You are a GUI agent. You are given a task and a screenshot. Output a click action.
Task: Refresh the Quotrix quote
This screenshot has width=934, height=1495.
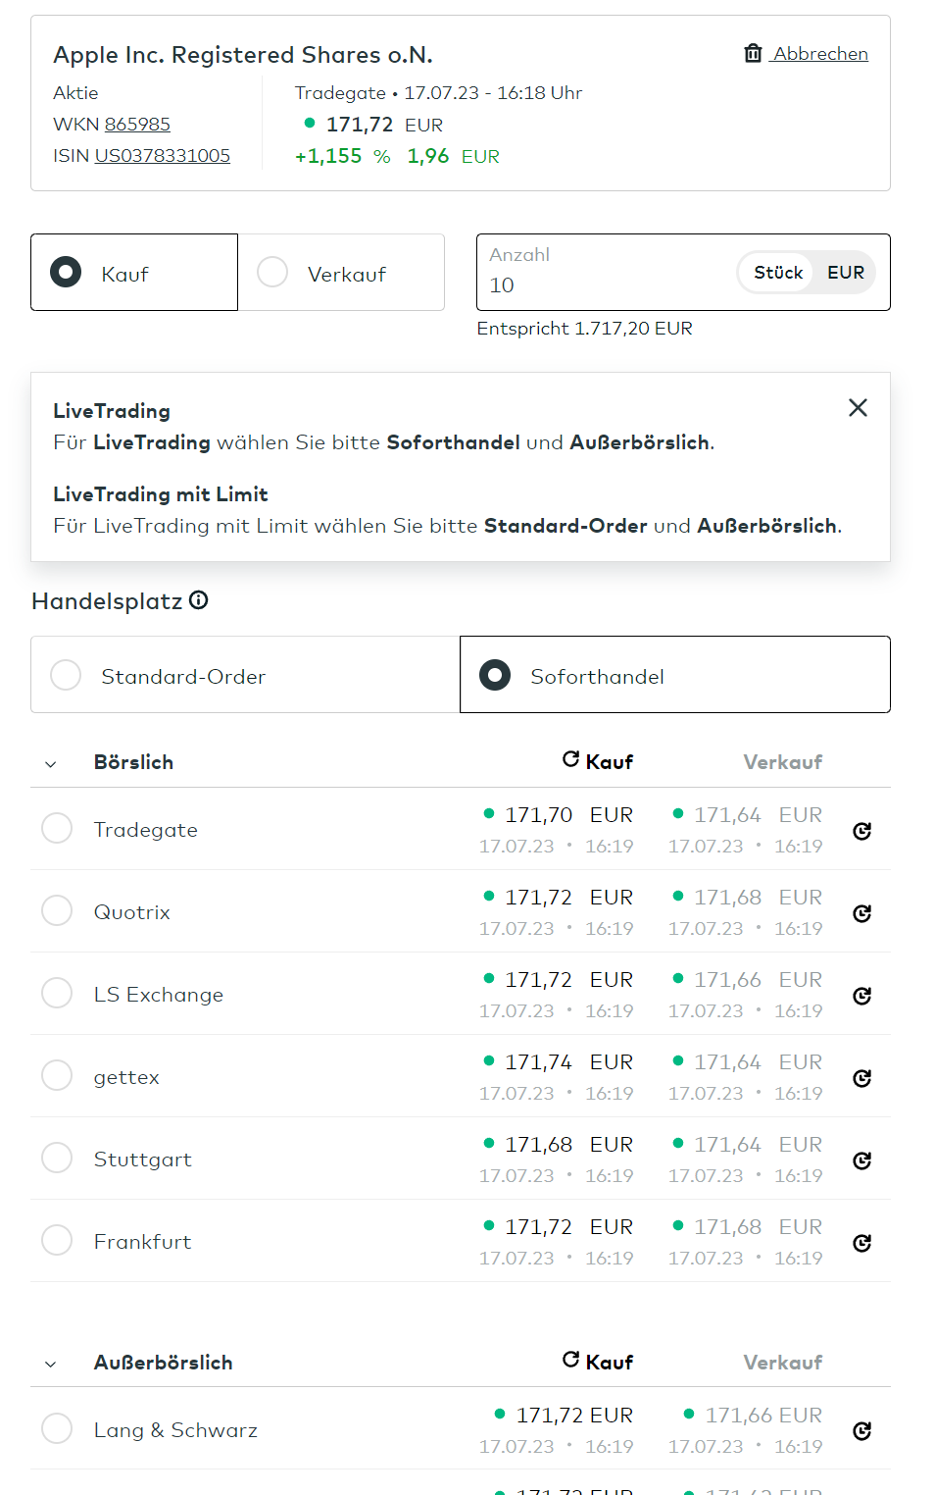(862, 913)
